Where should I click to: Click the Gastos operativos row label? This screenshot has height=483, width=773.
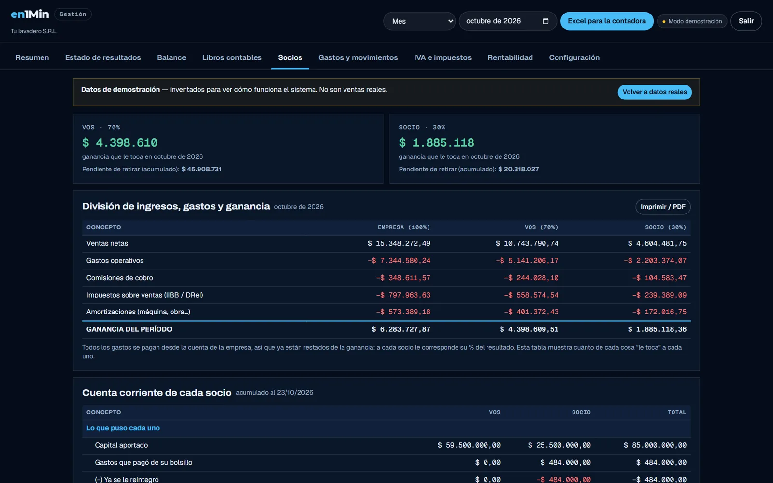115,261
